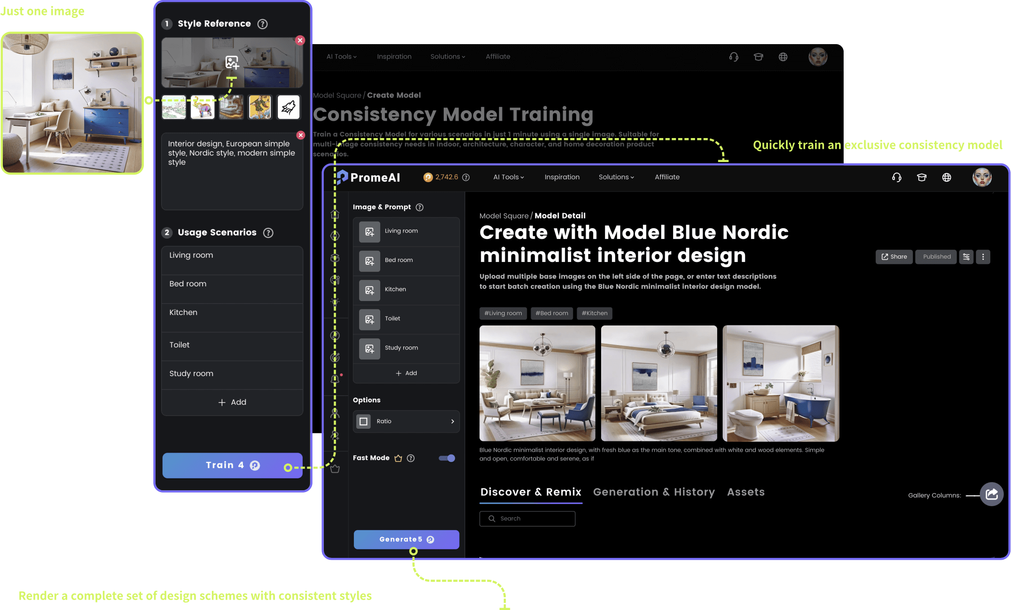Click Fast Mode crown icon

pyautogui.click(x=398, y=458)
